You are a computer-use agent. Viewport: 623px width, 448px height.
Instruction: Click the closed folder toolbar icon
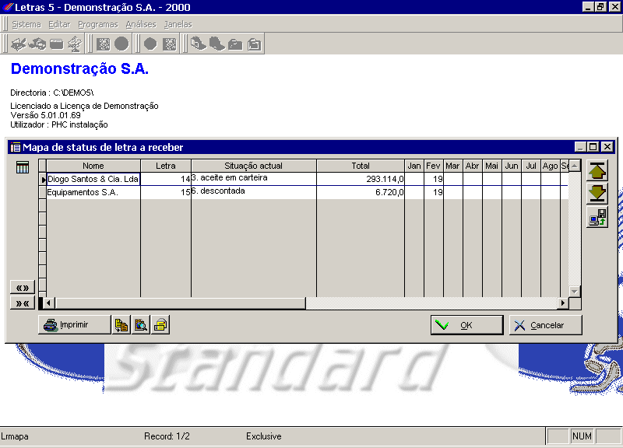coord(235,44)
